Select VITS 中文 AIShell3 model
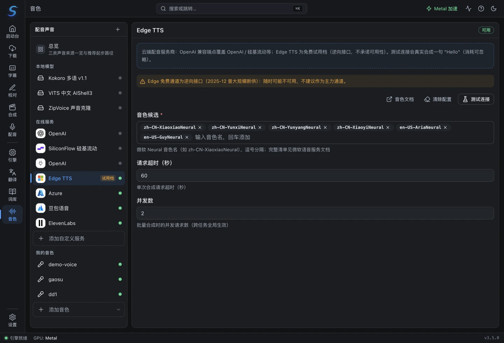Screen dimensions: 504x343 (x=79, y=93)
